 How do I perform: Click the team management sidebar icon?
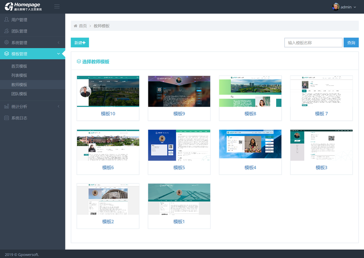point(6,31)
